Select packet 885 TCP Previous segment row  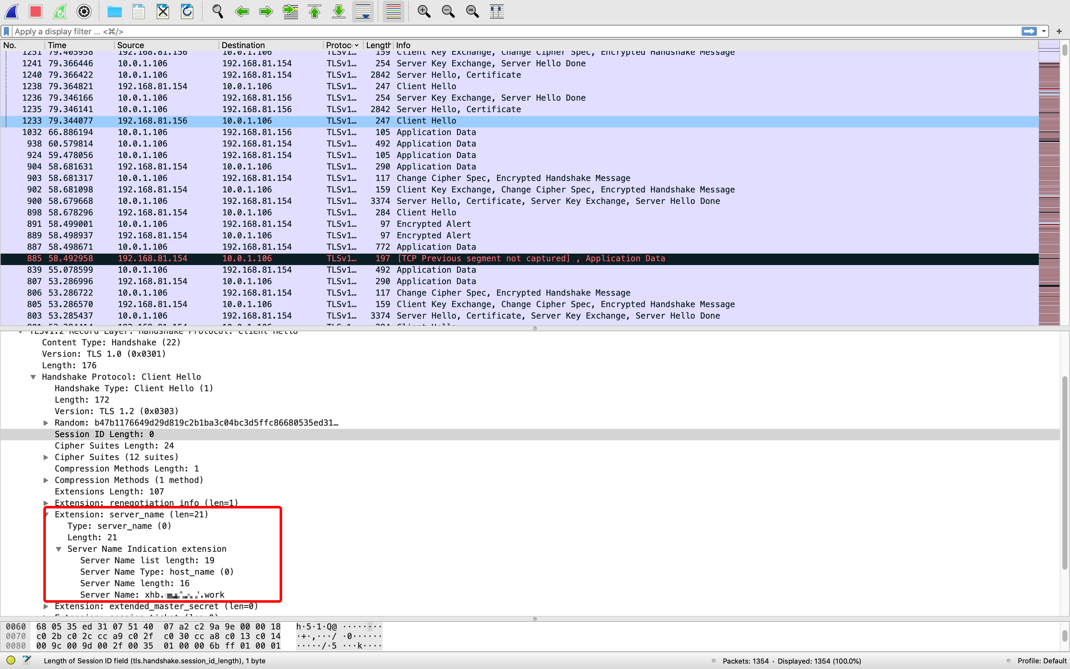coord(519,258)
